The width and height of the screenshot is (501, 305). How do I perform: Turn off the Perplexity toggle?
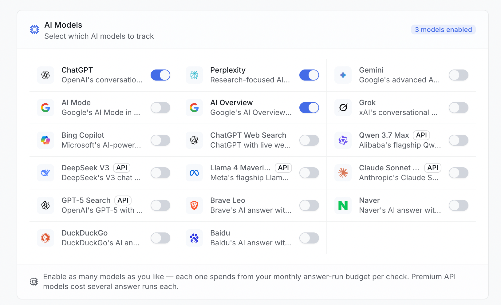(309, 75)
